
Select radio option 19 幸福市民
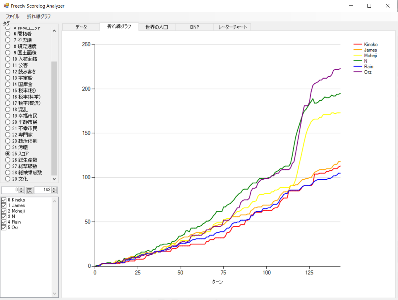(22, 116)
